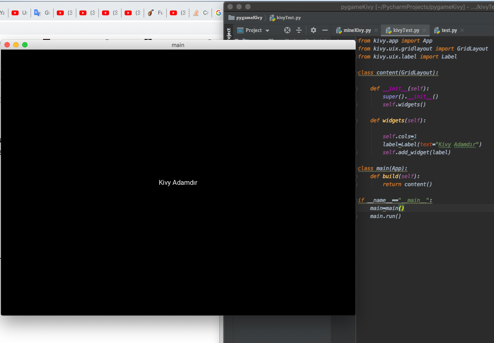Collapse the class content code fold marker

[x=357, y=73]
